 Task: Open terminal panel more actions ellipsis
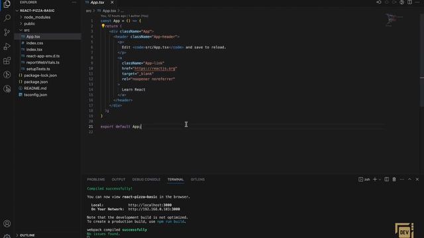click(402, 179)
